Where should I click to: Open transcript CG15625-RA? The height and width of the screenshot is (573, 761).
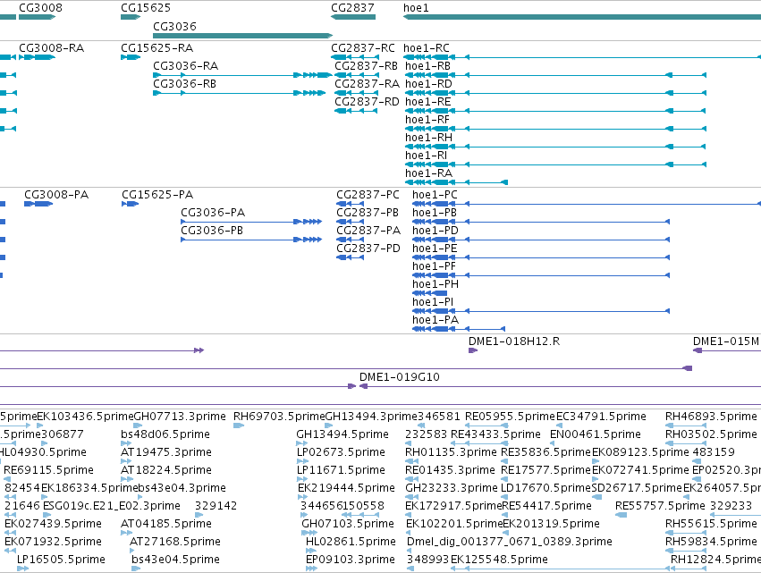[156, 48]
